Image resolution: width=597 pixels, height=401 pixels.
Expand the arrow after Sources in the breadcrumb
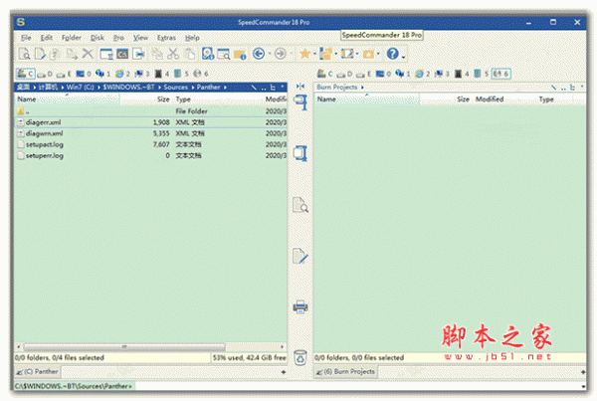(192, 88)
